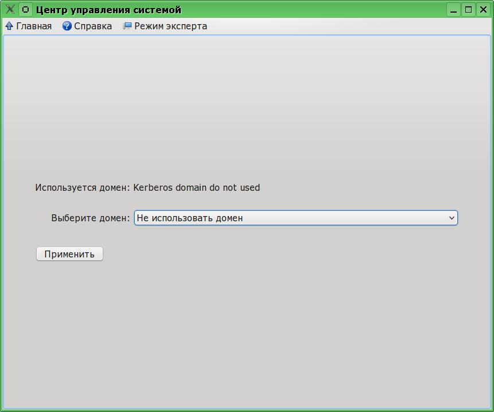494x412 pixels.
Task: Click the blue question mark Справка icon
Action: [x=67, y=26]
